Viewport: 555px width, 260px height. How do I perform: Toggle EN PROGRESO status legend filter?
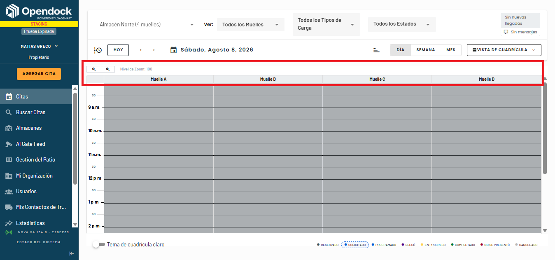tap(433, 245)
